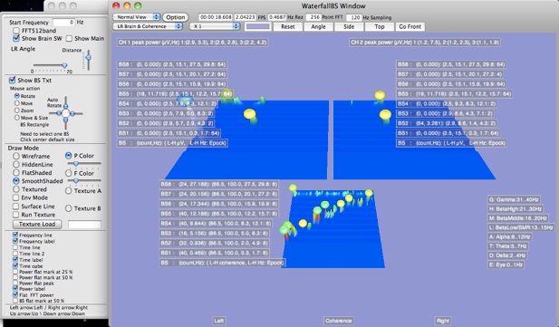The height and width of the screenshot is (327, 559).
Task: Click the Auto Rotate left handle
Action: click(59, 113)
